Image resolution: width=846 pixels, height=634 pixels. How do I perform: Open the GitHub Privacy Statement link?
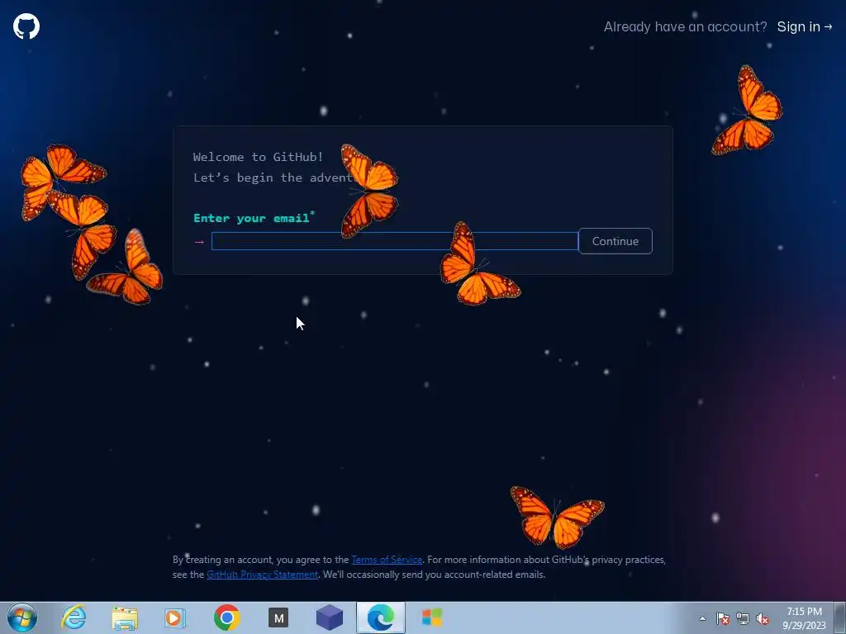coord(262,575)
